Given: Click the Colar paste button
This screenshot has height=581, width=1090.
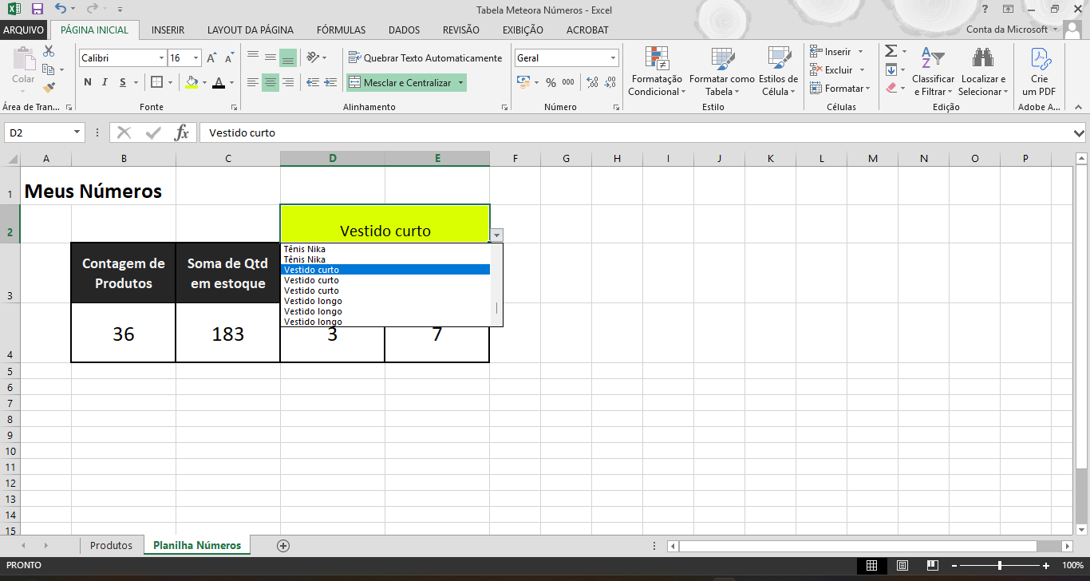Looking at the screenshot, I should pyautogui.click(x=23, y=67).
